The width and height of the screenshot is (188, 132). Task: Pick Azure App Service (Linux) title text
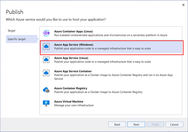pyautogui.click(x=71, y=58)
